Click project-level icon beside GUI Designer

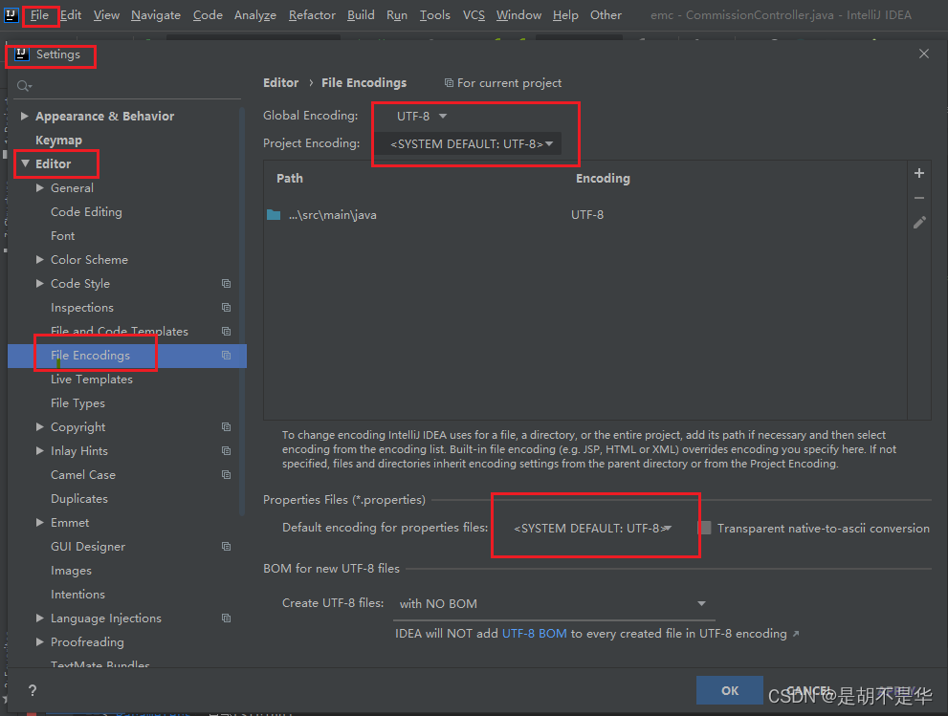click(x=226, y=546)
